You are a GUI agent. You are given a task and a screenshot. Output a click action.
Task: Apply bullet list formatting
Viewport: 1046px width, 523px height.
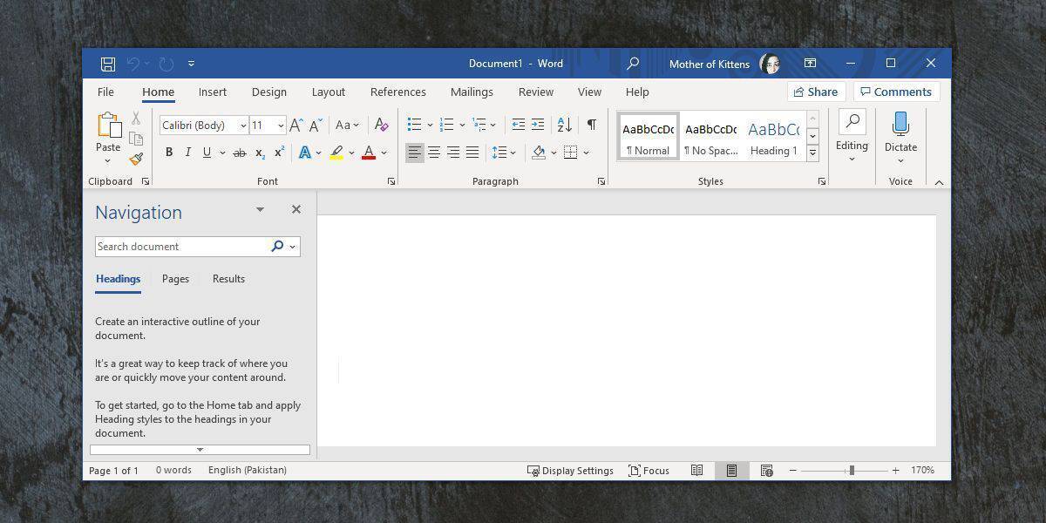click(x=415, y=125)
